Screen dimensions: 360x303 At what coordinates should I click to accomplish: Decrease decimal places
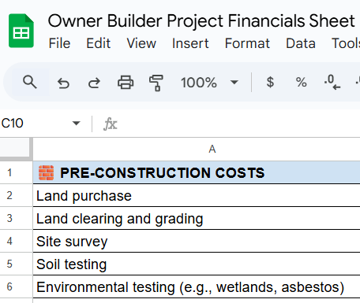332,83
